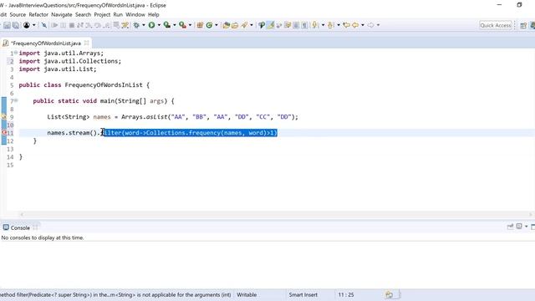Click the class name FrequencyOfWordsInList in code
The width and height of the screenshot is (535, 301).
tap(104, 85)
